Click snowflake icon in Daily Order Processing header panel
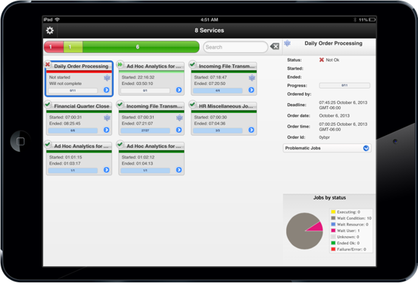Image resolution: width=418 pixels, height=285 pixels. (287, 43)
